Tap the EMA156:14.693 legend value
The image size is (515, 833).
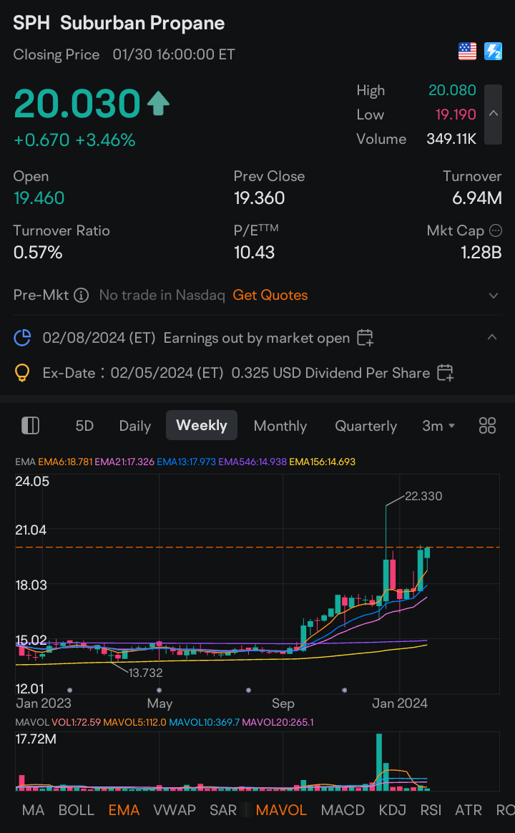click(323, 462)
